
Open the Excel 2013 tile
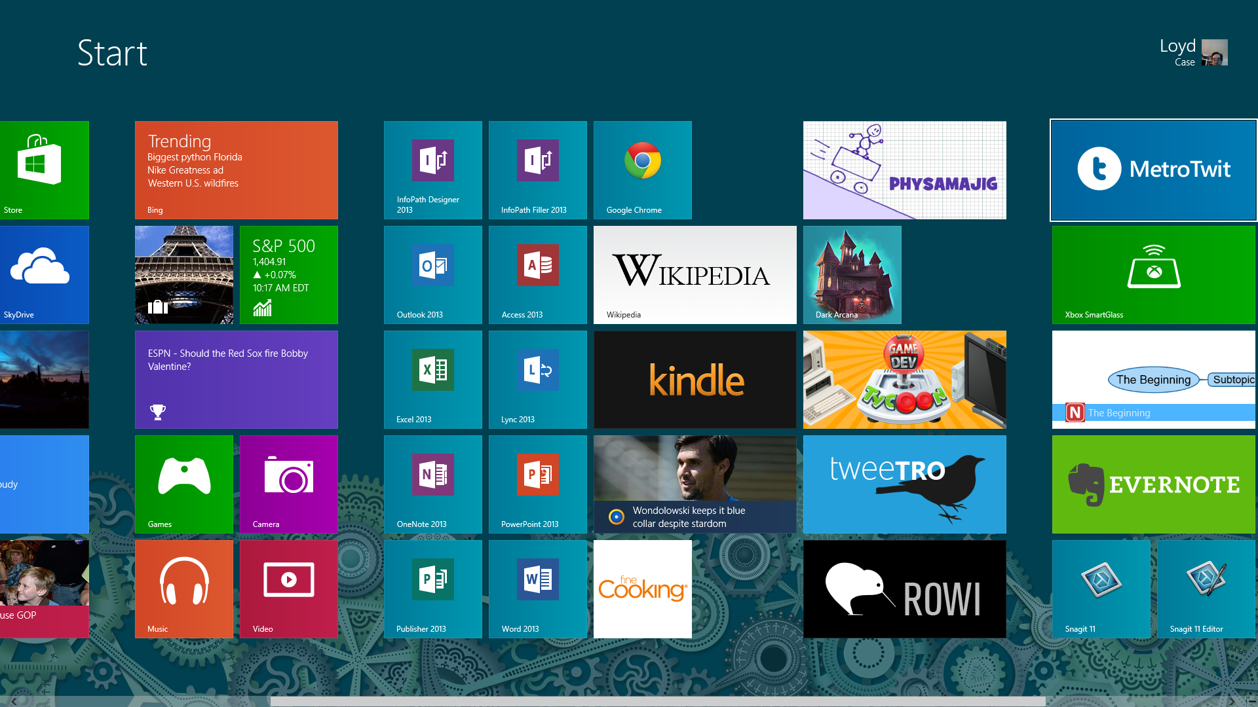(x=432, y=379)
